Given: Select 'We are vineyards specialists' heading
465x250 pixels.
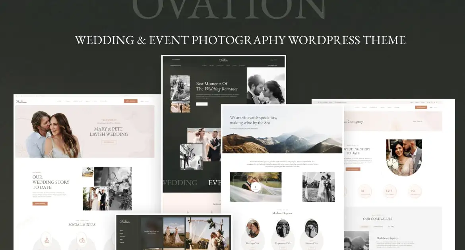Looking at the screenshot, I should tap(253, 120).
